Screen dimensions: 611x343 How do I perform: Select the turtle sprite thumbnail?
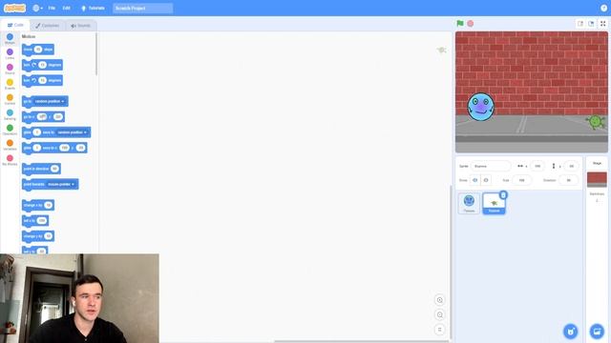(x=494, y=203)
